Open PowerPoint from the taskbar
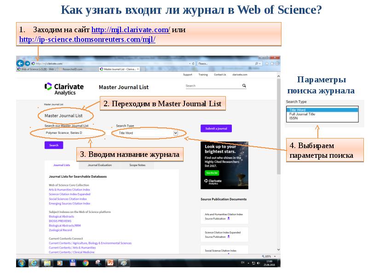This screenshot has height=276, width=368. click(x=109, y=262)
